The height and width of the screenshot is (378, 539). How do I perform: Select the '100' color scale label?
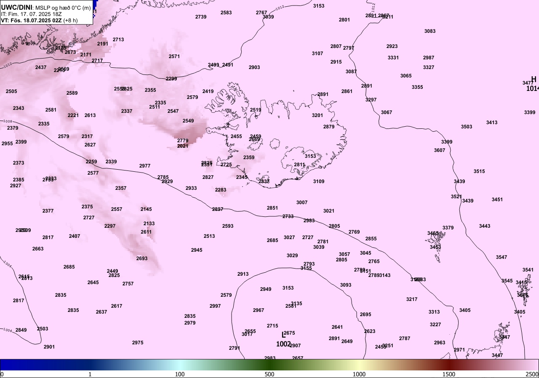(180, 374)
